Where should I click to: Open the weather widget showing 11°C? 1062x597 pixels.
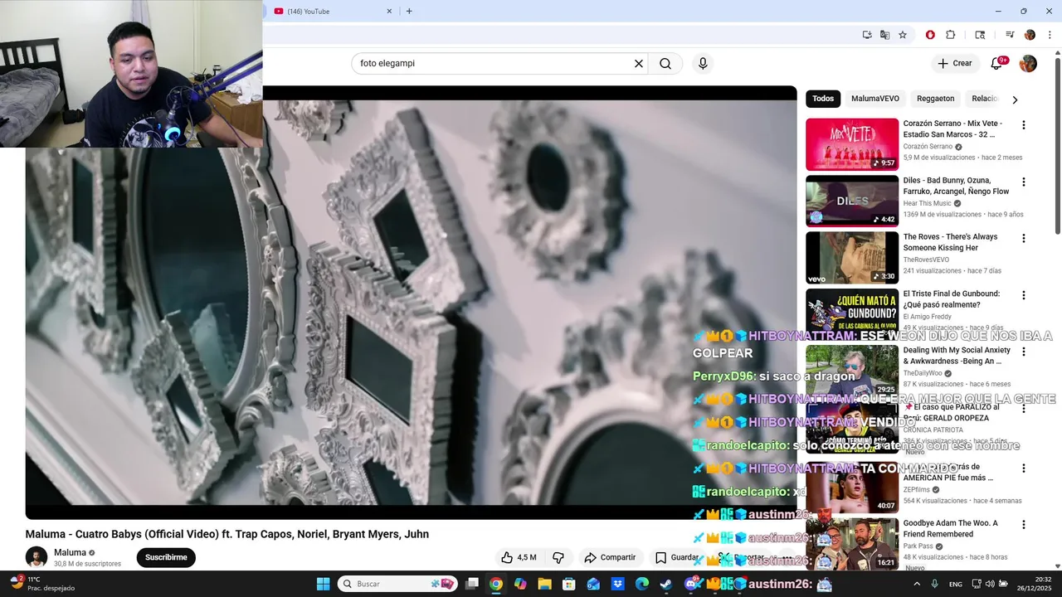[x=41, y=584]
